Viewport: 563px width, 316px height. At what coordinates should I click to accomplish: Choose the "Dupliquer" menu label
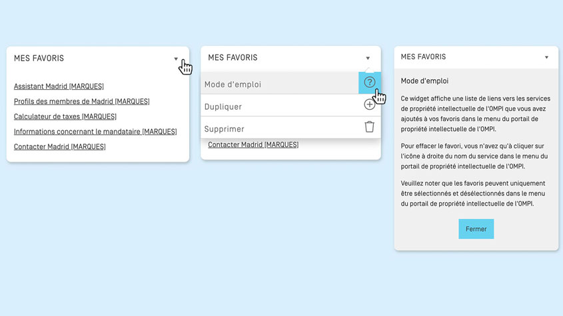pyautogui.click(x=223, y=106)
